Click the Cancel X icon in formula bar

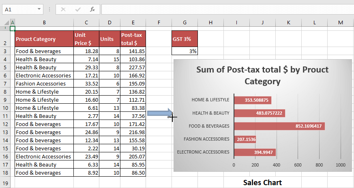[63, 9]
